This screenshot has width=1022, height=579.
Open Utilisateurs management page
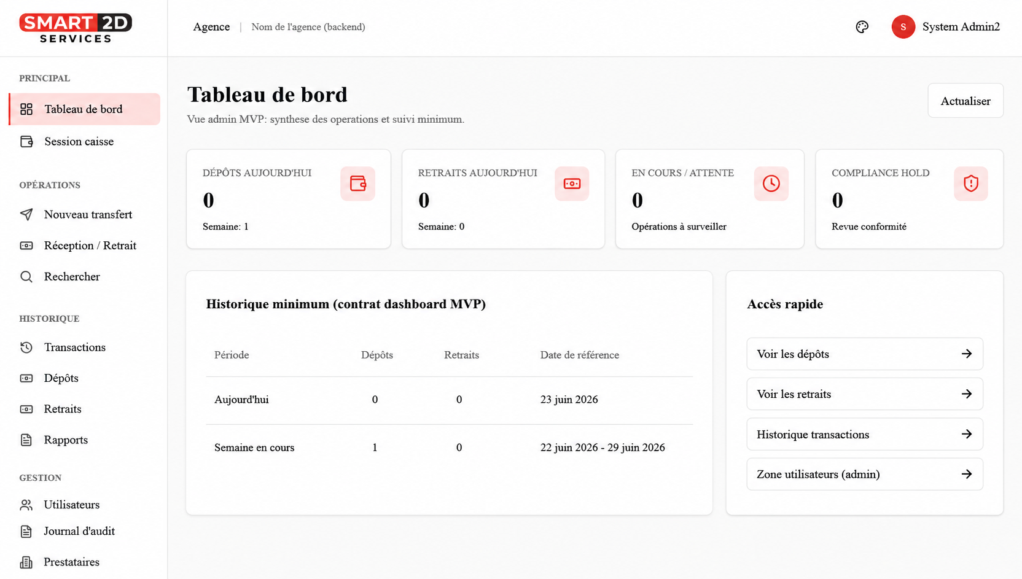85,505
